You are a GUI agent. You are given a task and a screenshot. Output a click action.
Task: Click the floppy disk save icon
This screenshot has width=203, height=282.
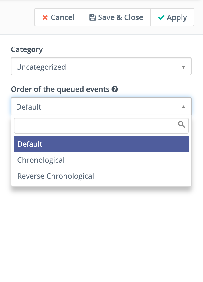[x=92, y=17]
